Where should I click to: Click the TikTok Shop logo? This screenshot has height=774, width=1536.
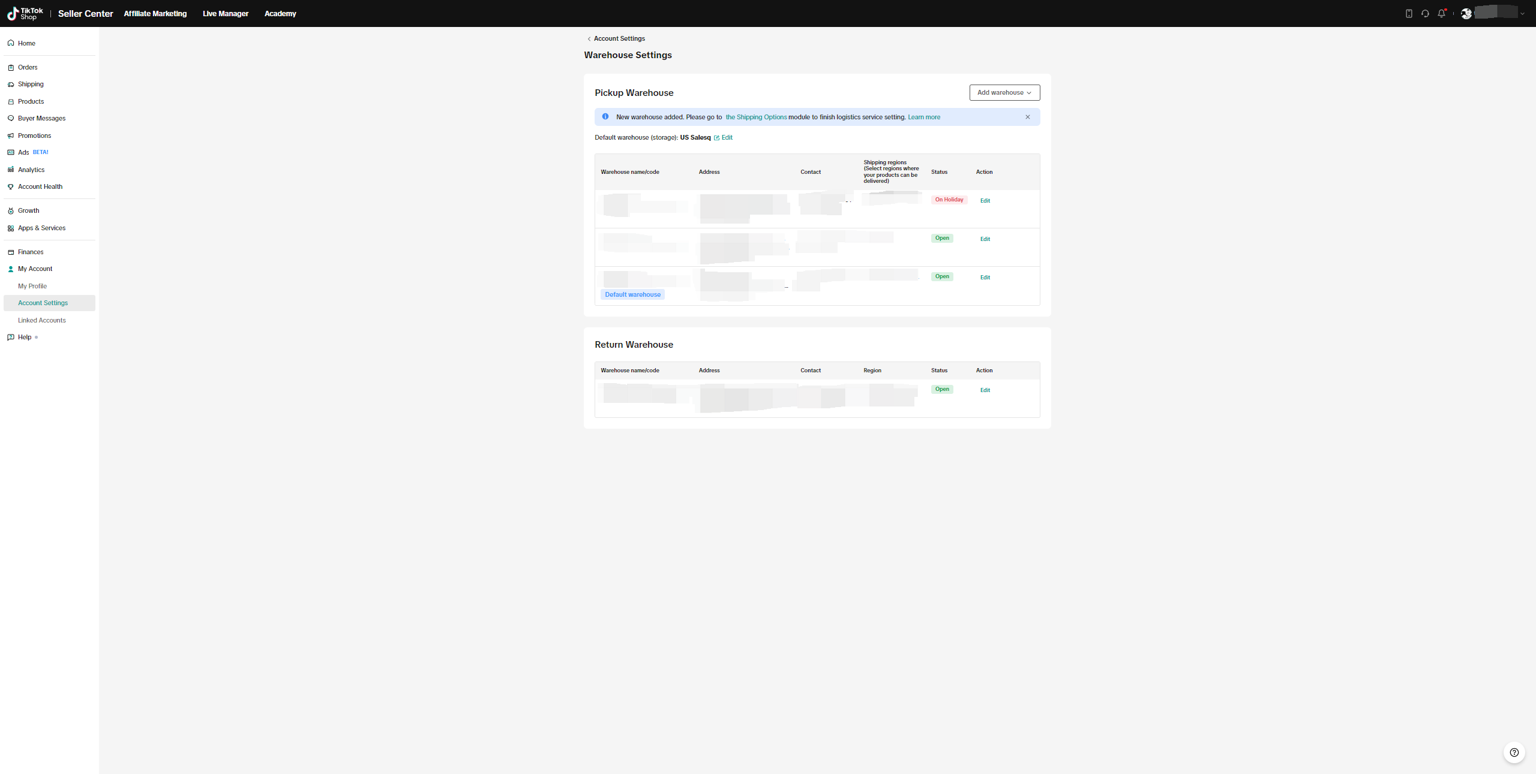click(x=25, y=13)
